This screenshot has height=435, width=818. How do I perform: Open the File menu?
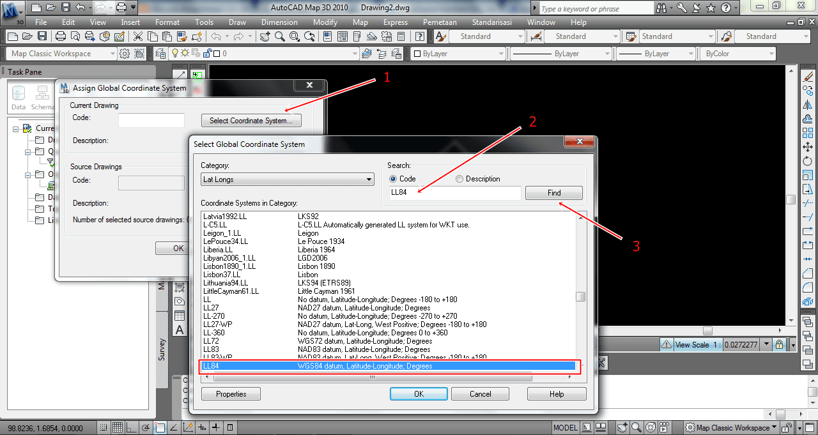click(41, 22)
